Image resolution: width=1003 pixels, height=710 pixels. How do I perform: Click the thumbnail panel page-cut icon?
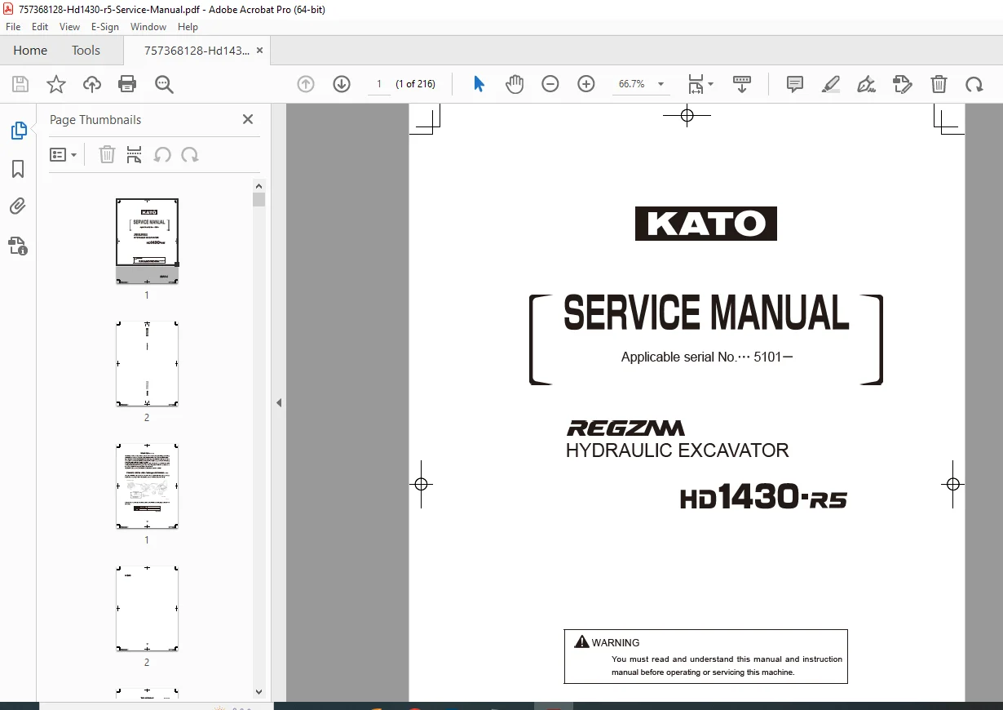pyautogui.click(x=135, y=155)
